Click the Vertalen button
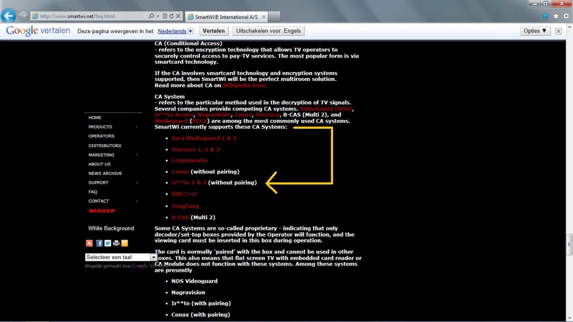Image resolution: width=573 pixels, height=322 pixels. (214, 31)
